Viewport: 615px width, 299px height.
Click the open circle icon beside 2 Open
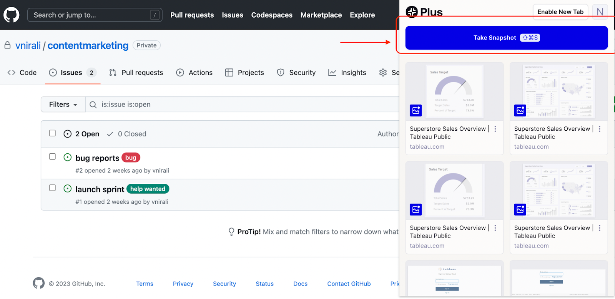(x=68, y=134)
